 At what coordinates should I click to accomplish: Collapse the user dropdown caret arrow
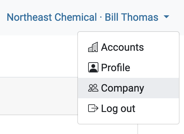point(166,17)
